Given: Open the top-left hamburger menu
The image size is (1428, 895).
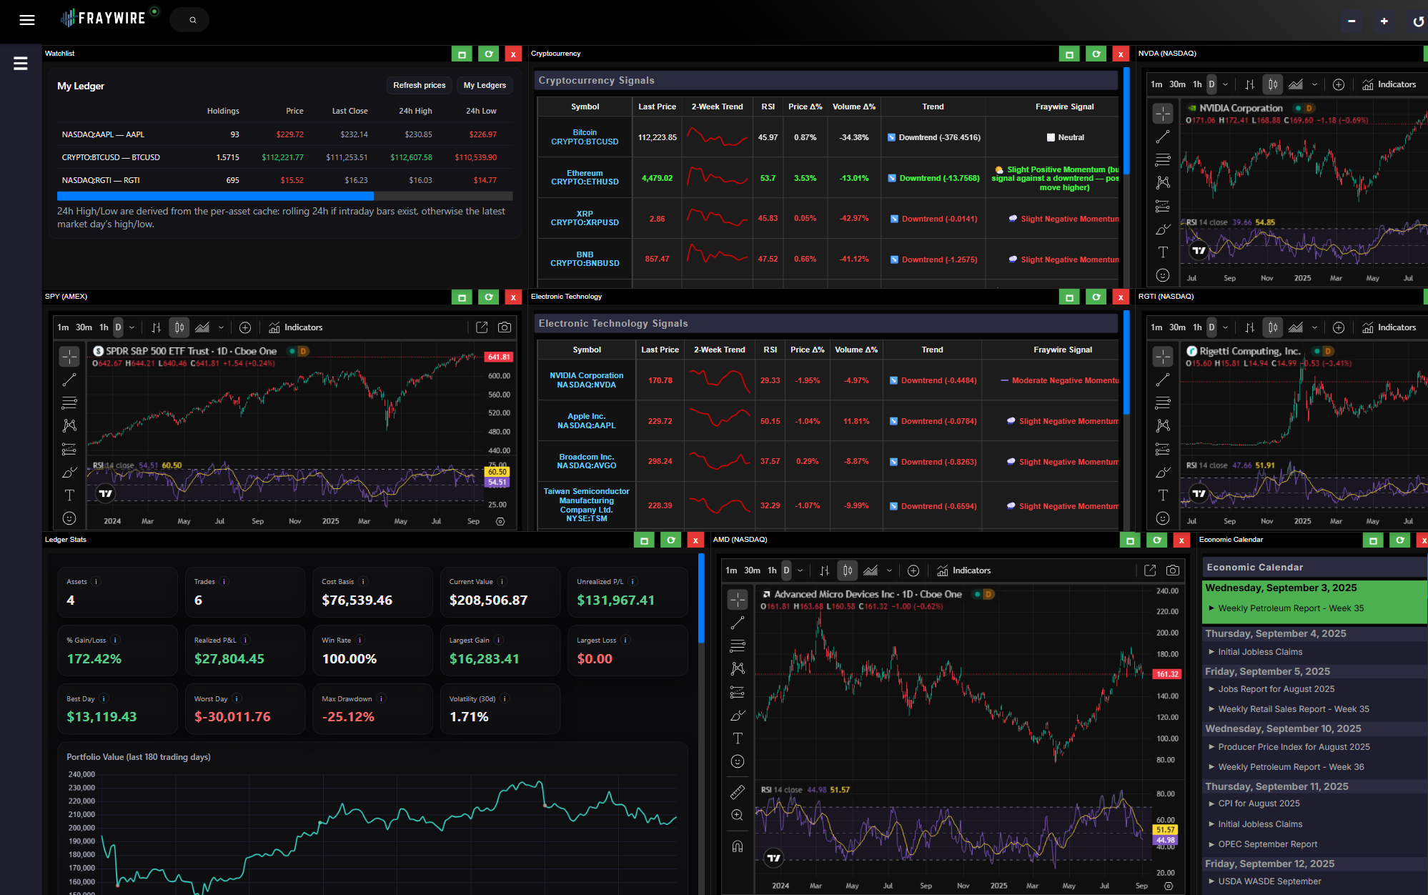Looking at the screenshot, I should click(27, 20).
